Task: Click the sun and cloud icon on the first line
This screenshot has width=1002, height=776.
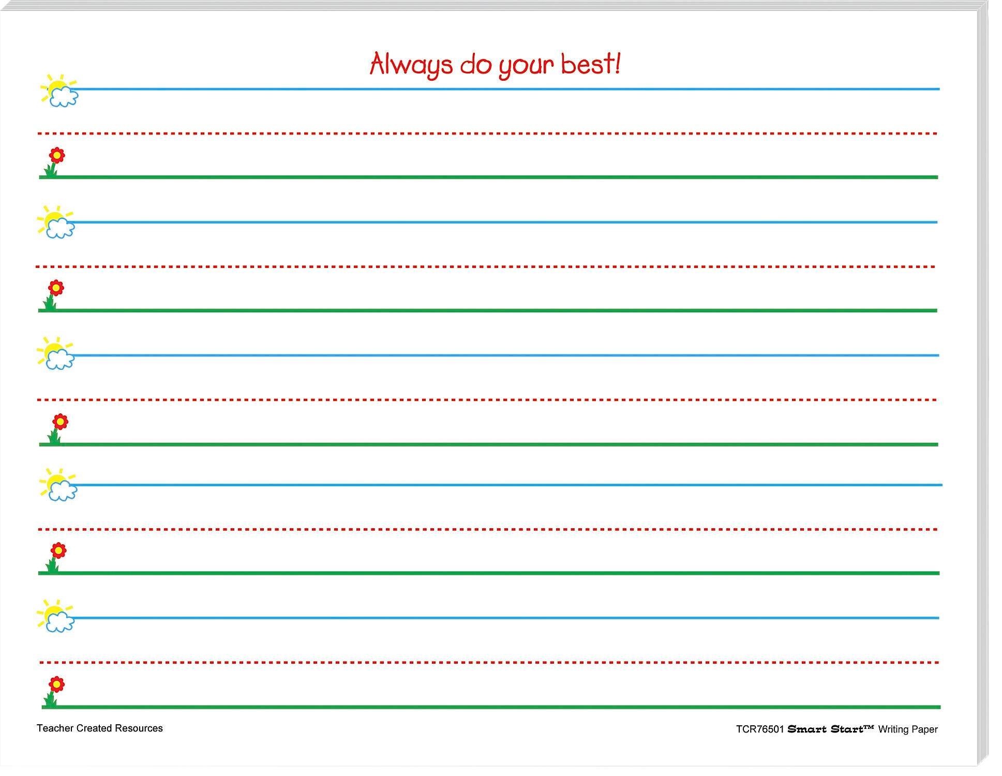Action: 58,89
